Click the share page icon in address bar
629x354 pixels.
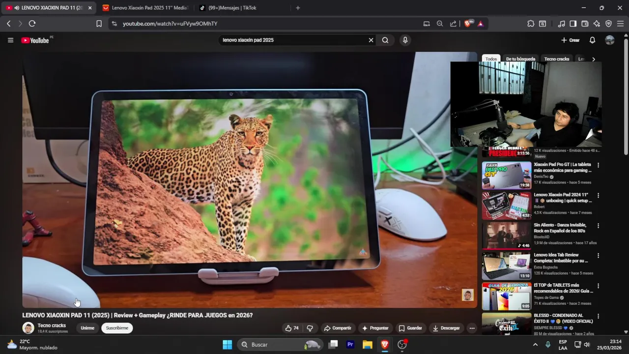click(x=453, y=24)
